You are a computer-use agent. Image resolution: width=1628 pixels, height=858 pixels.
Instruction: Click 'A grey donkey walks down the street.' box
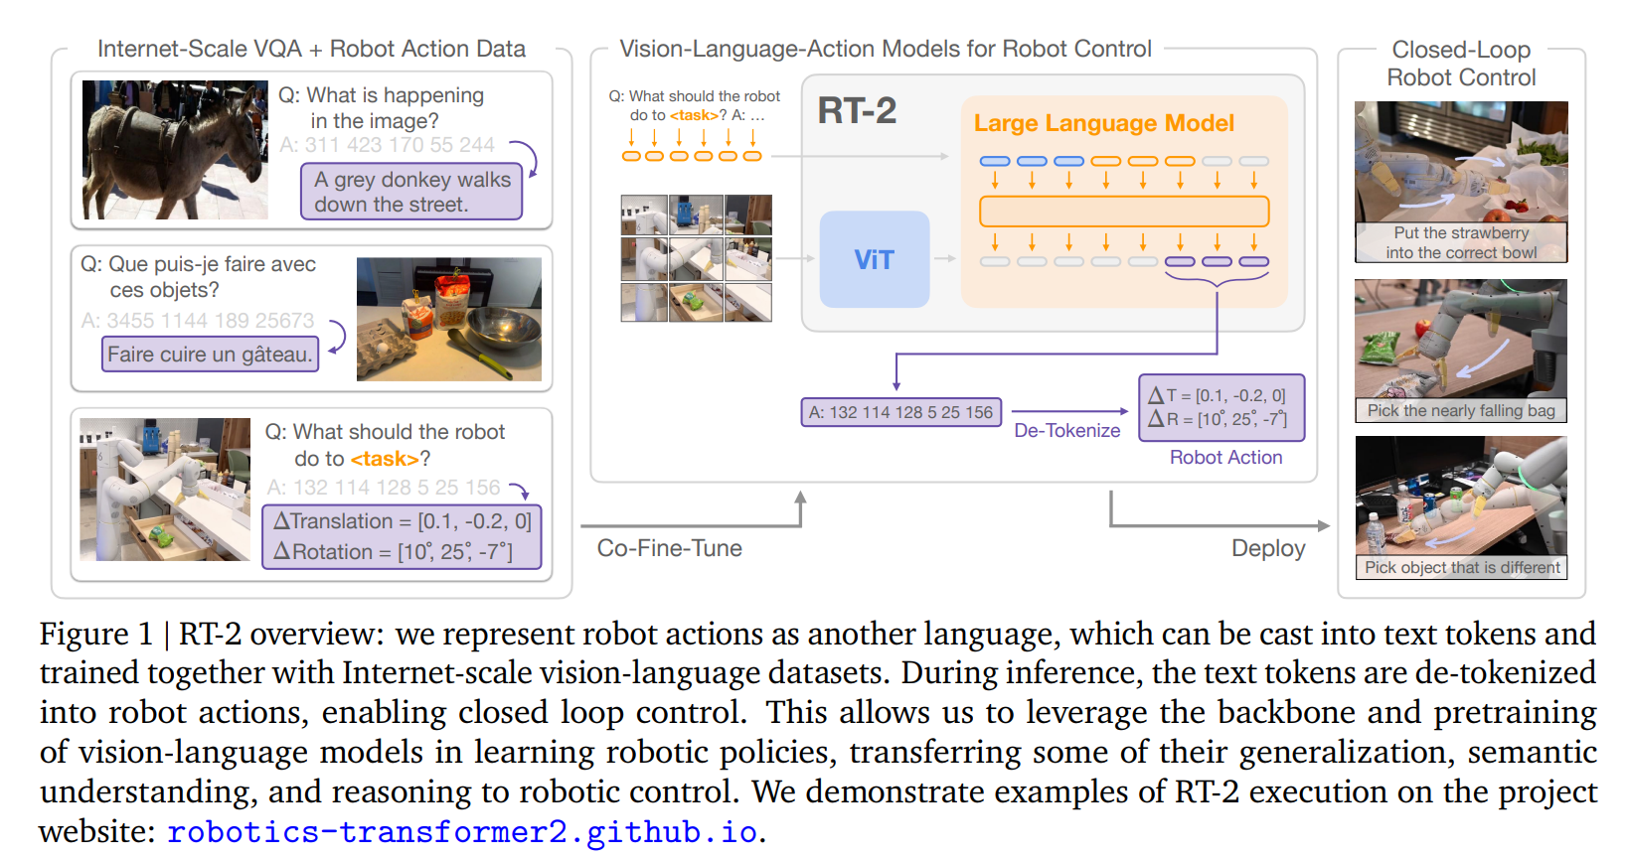[x=411, y=192]
